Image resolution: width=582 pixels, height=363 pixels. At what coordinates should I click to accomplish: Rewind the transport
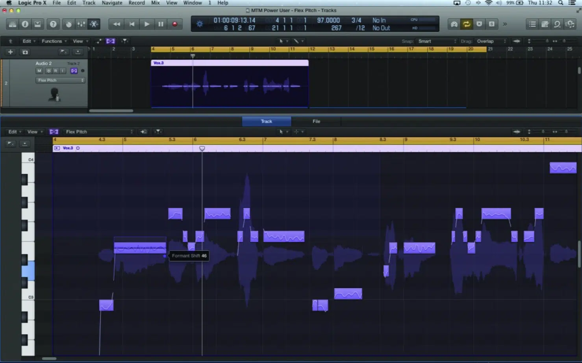tap(117, 24)
